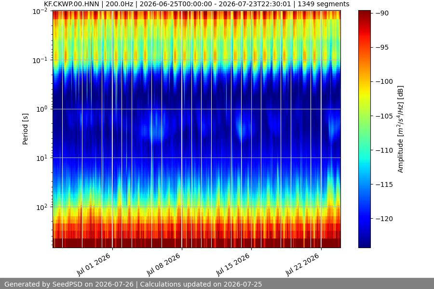Click the −105 colorbar tick label
The height and width of the screenshot is (289, 434).
click(384, 116)
